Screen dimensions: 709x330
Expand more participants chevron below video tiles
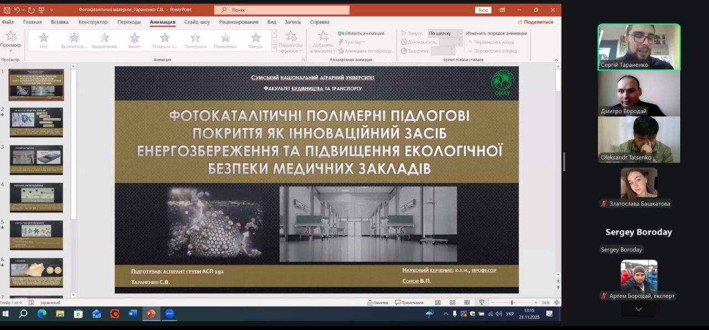(x=639, y=309)
